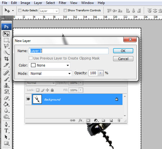Align right edges icon in options bar
This screenshot has height=149, width=162.
tap(139, 11)
